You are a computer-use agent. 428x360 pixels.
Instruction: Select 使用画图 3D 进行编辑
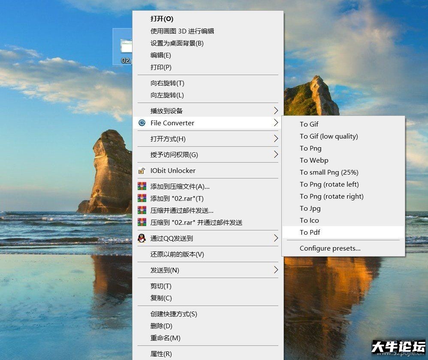pos(208,31)
